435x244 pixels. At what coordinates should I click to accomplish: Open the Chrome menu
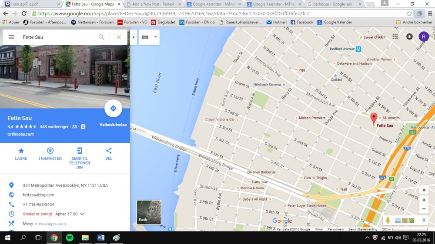430,13
